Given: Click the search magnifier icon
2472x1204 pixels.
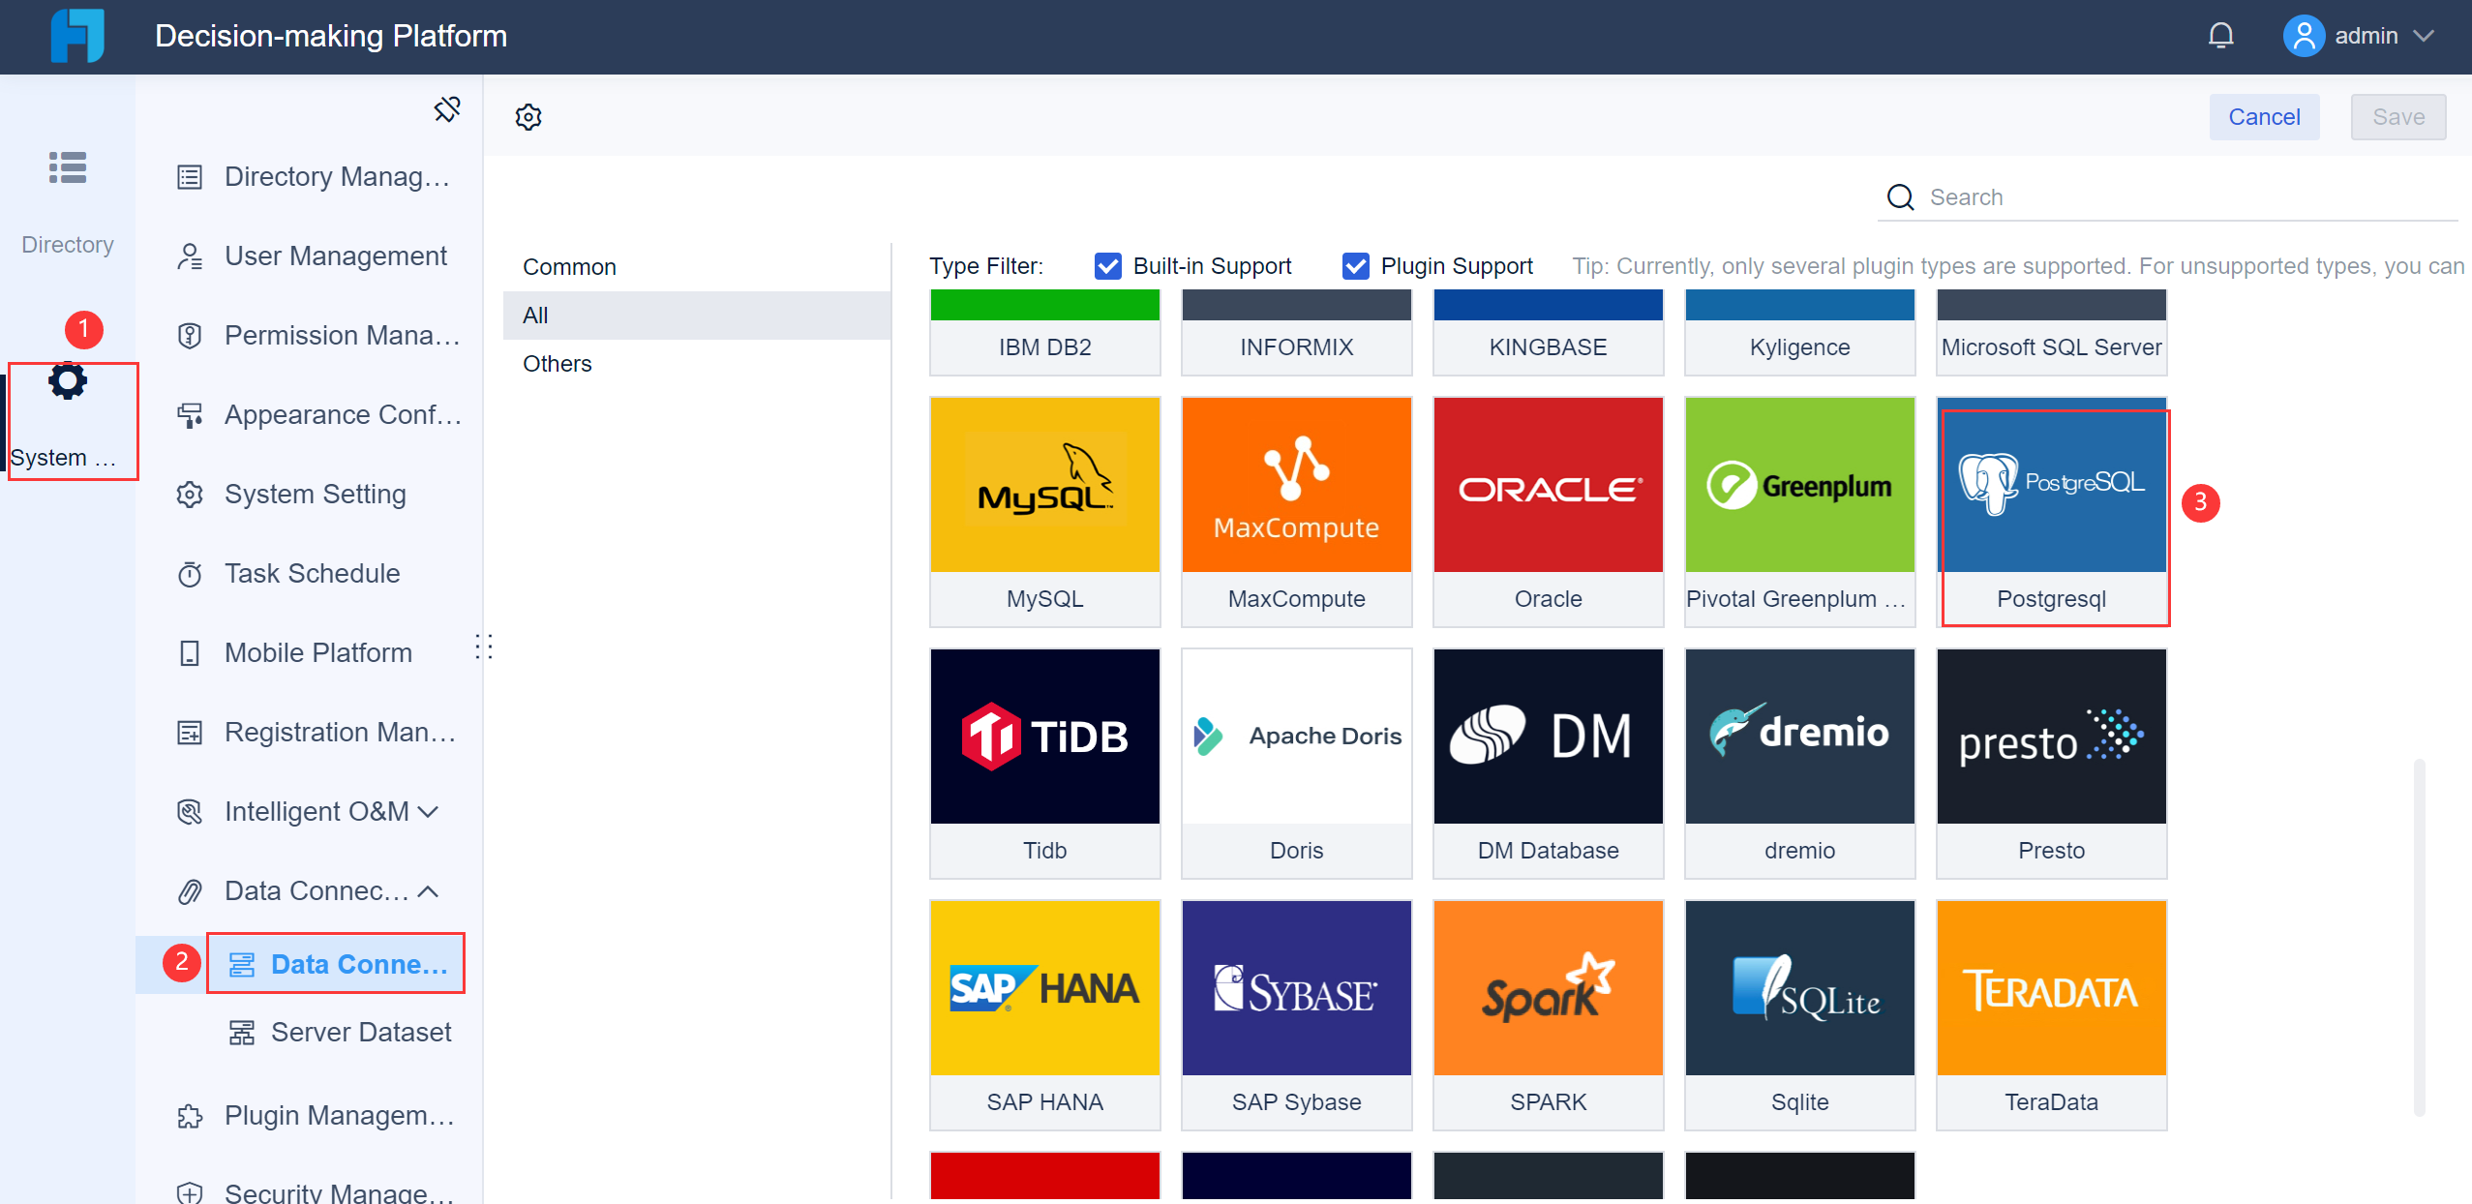Looking at the screenshot, I should pyautogui.click(x=1901, y=197).
